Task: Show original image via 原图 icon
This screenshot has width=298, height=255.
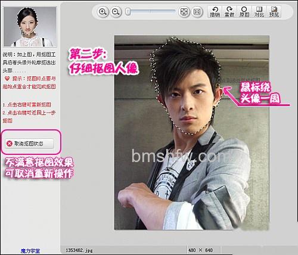Action: (244, 12)
